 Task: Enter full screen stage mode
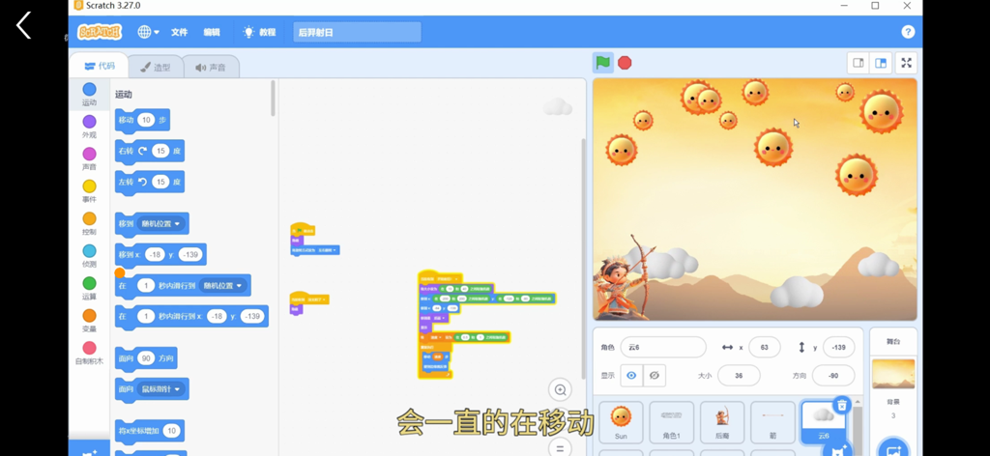pyautogui.click(x=906, y=63)
